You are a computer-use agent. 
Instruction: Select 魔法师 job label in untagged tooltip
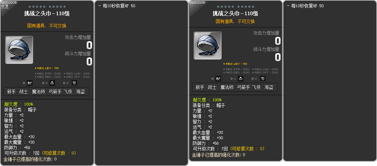pyautogui.click(x=227, y=88)
